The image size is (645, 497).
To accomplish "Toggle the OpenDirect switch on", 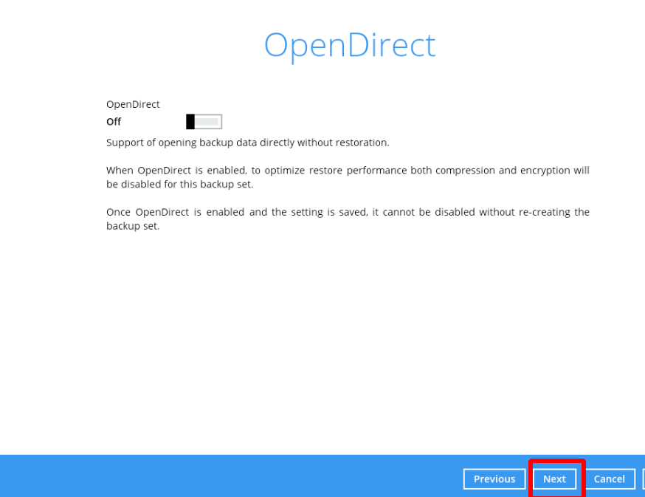I will pyautogui.click(x=204, y=122).
